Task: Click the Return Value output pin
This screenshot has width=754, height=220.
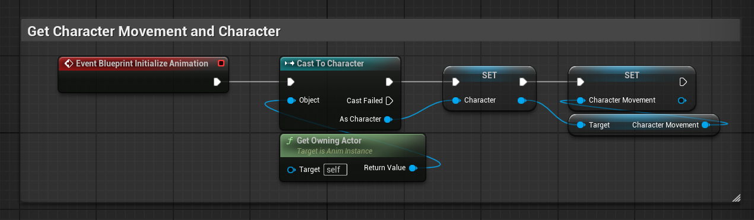Action: pyautogui.click(x=413, y=168)
